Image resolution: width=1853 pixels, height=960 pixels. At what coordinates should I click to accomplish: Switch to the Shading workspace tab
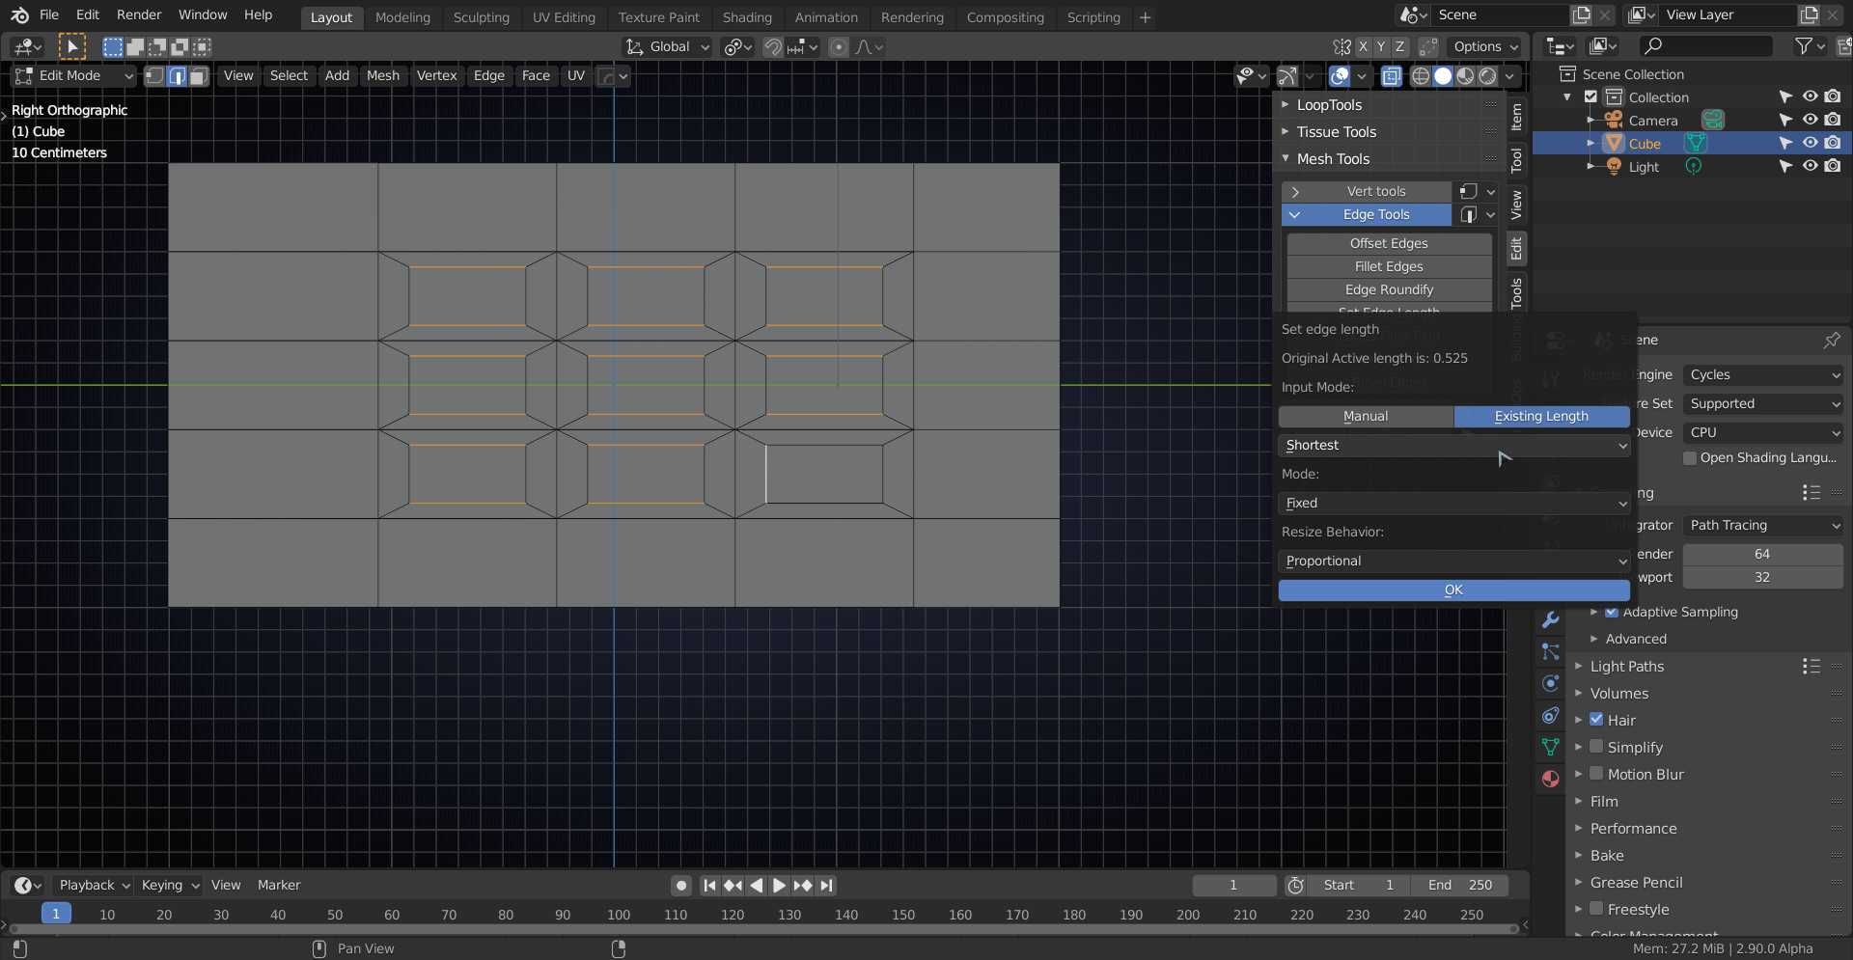pos(747,16)
